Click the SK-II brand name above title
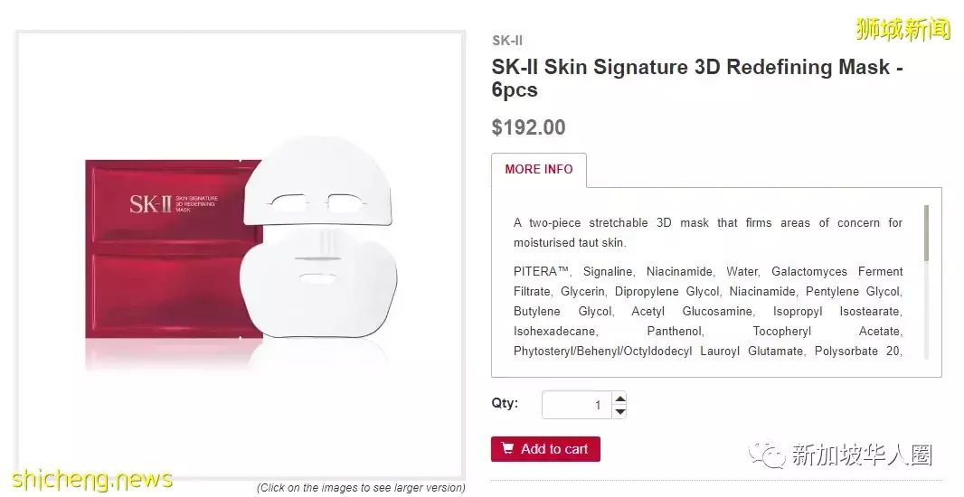Screen dimensions: 964x497 pos(507,41)
